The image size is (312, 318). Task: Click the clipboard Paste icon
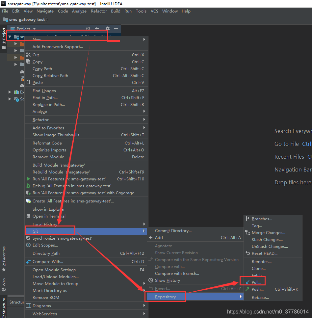click(28, 82)
